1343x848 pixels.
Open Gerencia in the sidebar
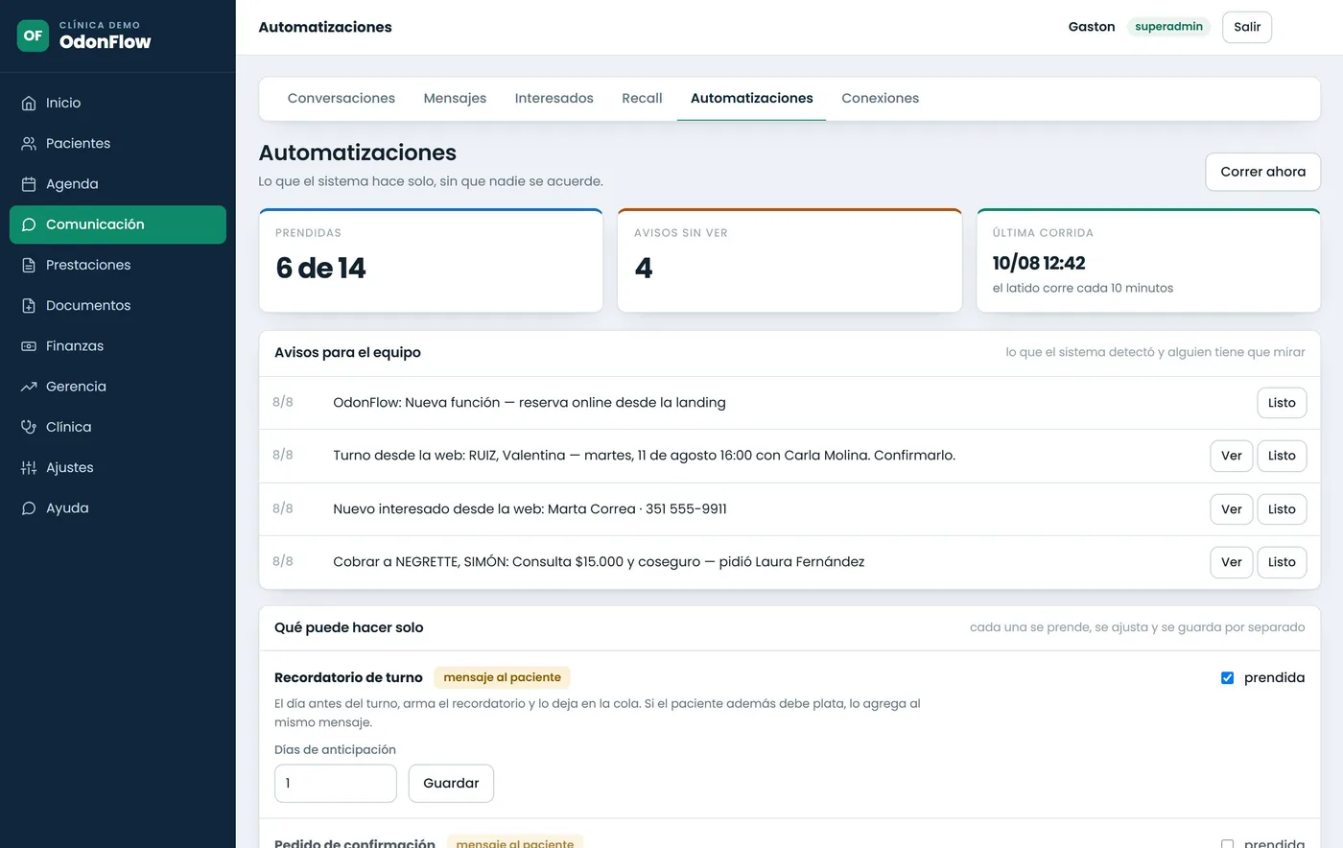[x=118, y=387]
